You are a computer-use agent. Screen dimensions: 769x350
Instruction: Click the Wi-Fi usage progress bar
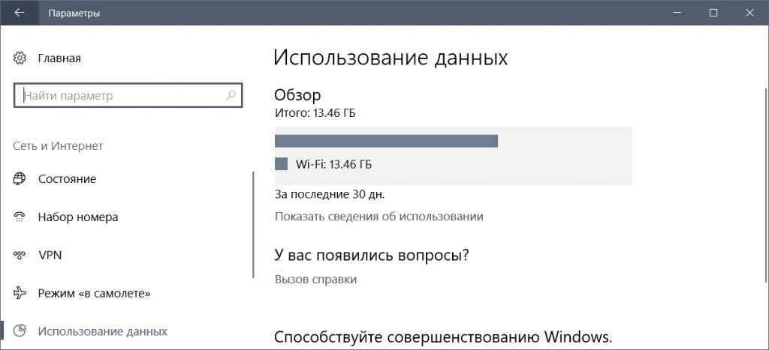[386, 142]
